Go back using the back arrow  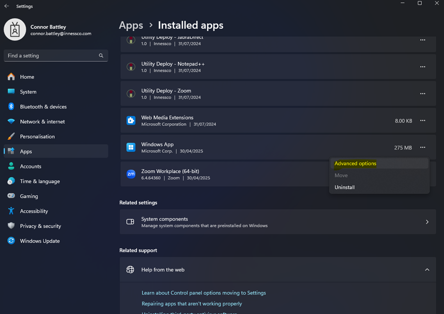point(7,6)
